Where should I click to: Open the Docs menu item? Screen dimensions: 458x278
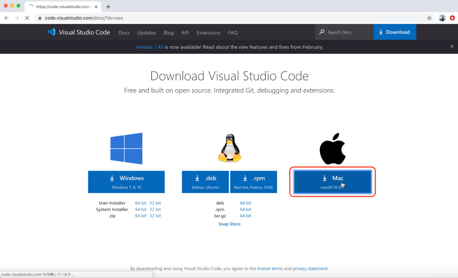124,33
